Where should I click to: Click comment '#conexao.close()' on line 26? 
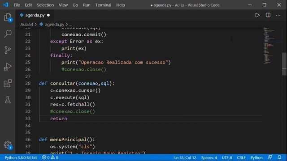[84, 69]
